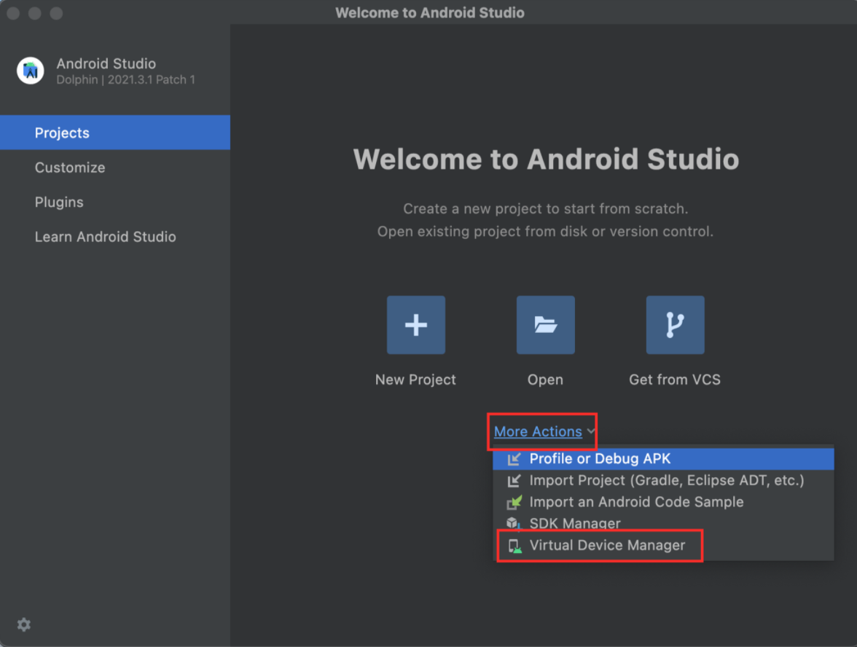
Task: Open SDK Manager from the menu
Action: pos(663,523)
